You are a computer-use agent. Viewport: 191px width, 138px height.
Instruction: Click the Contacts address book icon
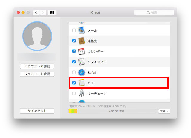[81, 41]
